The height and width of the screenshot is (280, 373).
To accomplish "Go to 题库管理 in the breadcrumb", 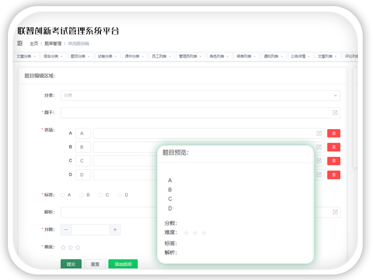I will click(53, 44).
